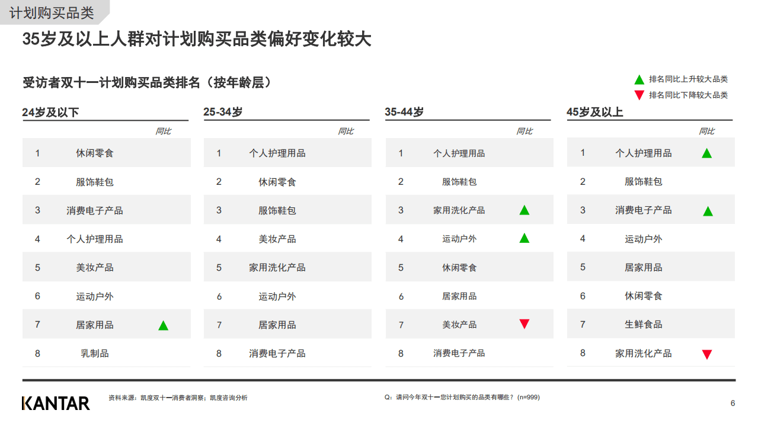
Task: Select the green arrow beside 个人护理用品 in 45岁及以上
Action: click(707, 152)
